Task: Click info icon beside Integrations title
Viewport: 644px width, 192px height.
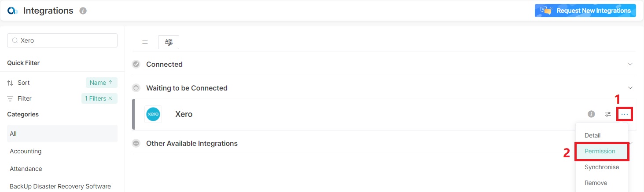Action: tap(83, 11)
